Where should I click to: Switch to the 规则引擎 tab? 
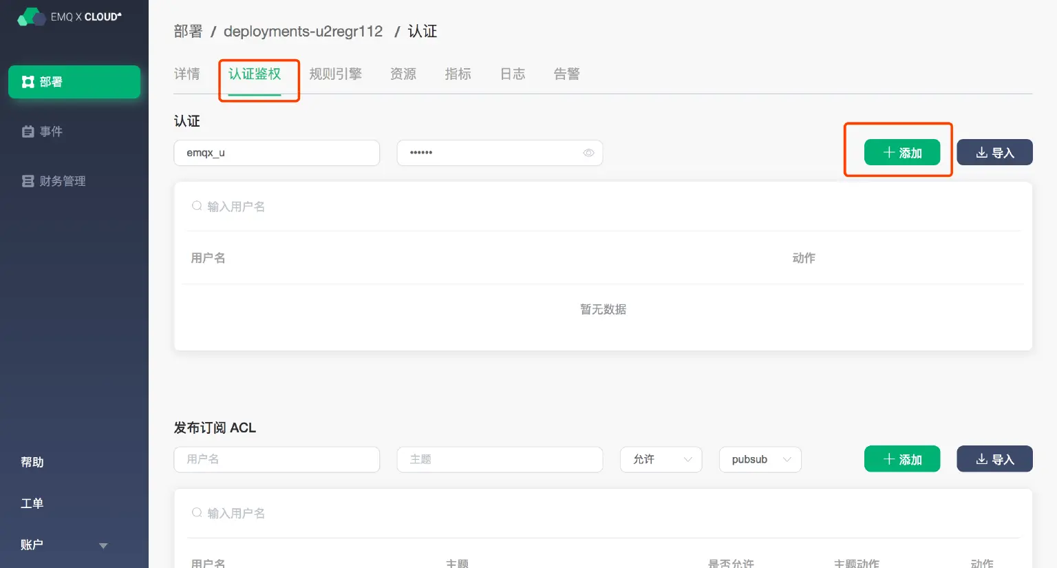pyautogui.click(x=335, y=74)
